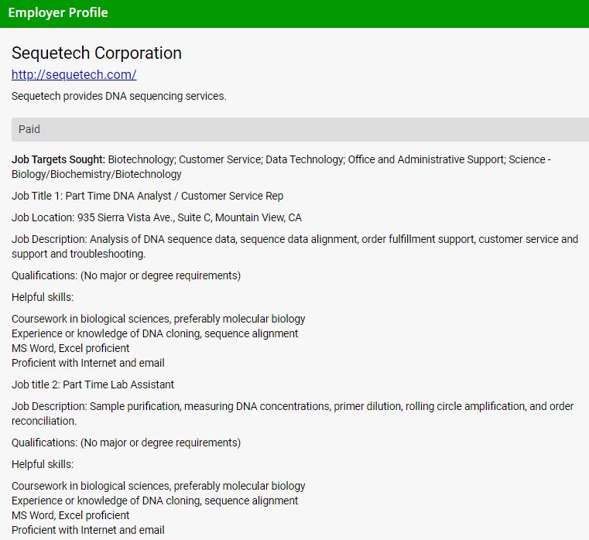This screenshot has height=540, width=589.
Task: Click the second Helpful skills label
Action: tap(43, 464)
